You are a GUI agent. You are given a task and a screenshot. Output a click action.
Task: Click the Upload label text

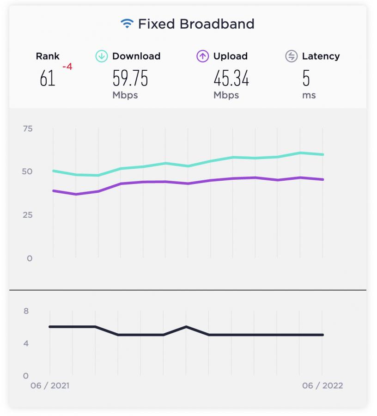(x=230, y=56)
